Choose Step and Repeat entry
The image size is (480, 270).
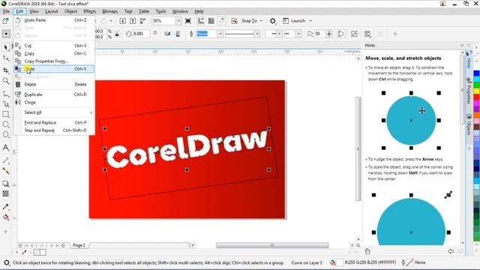pyautogui.click(x=53, y=130)
